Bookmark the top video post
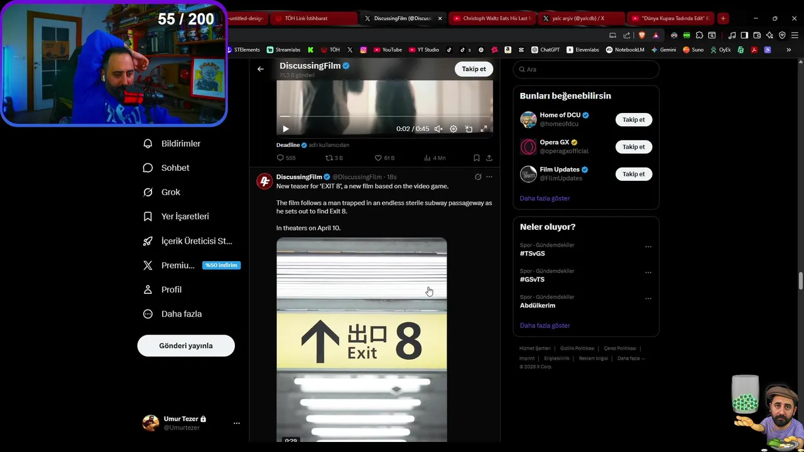 click(476, 158)
